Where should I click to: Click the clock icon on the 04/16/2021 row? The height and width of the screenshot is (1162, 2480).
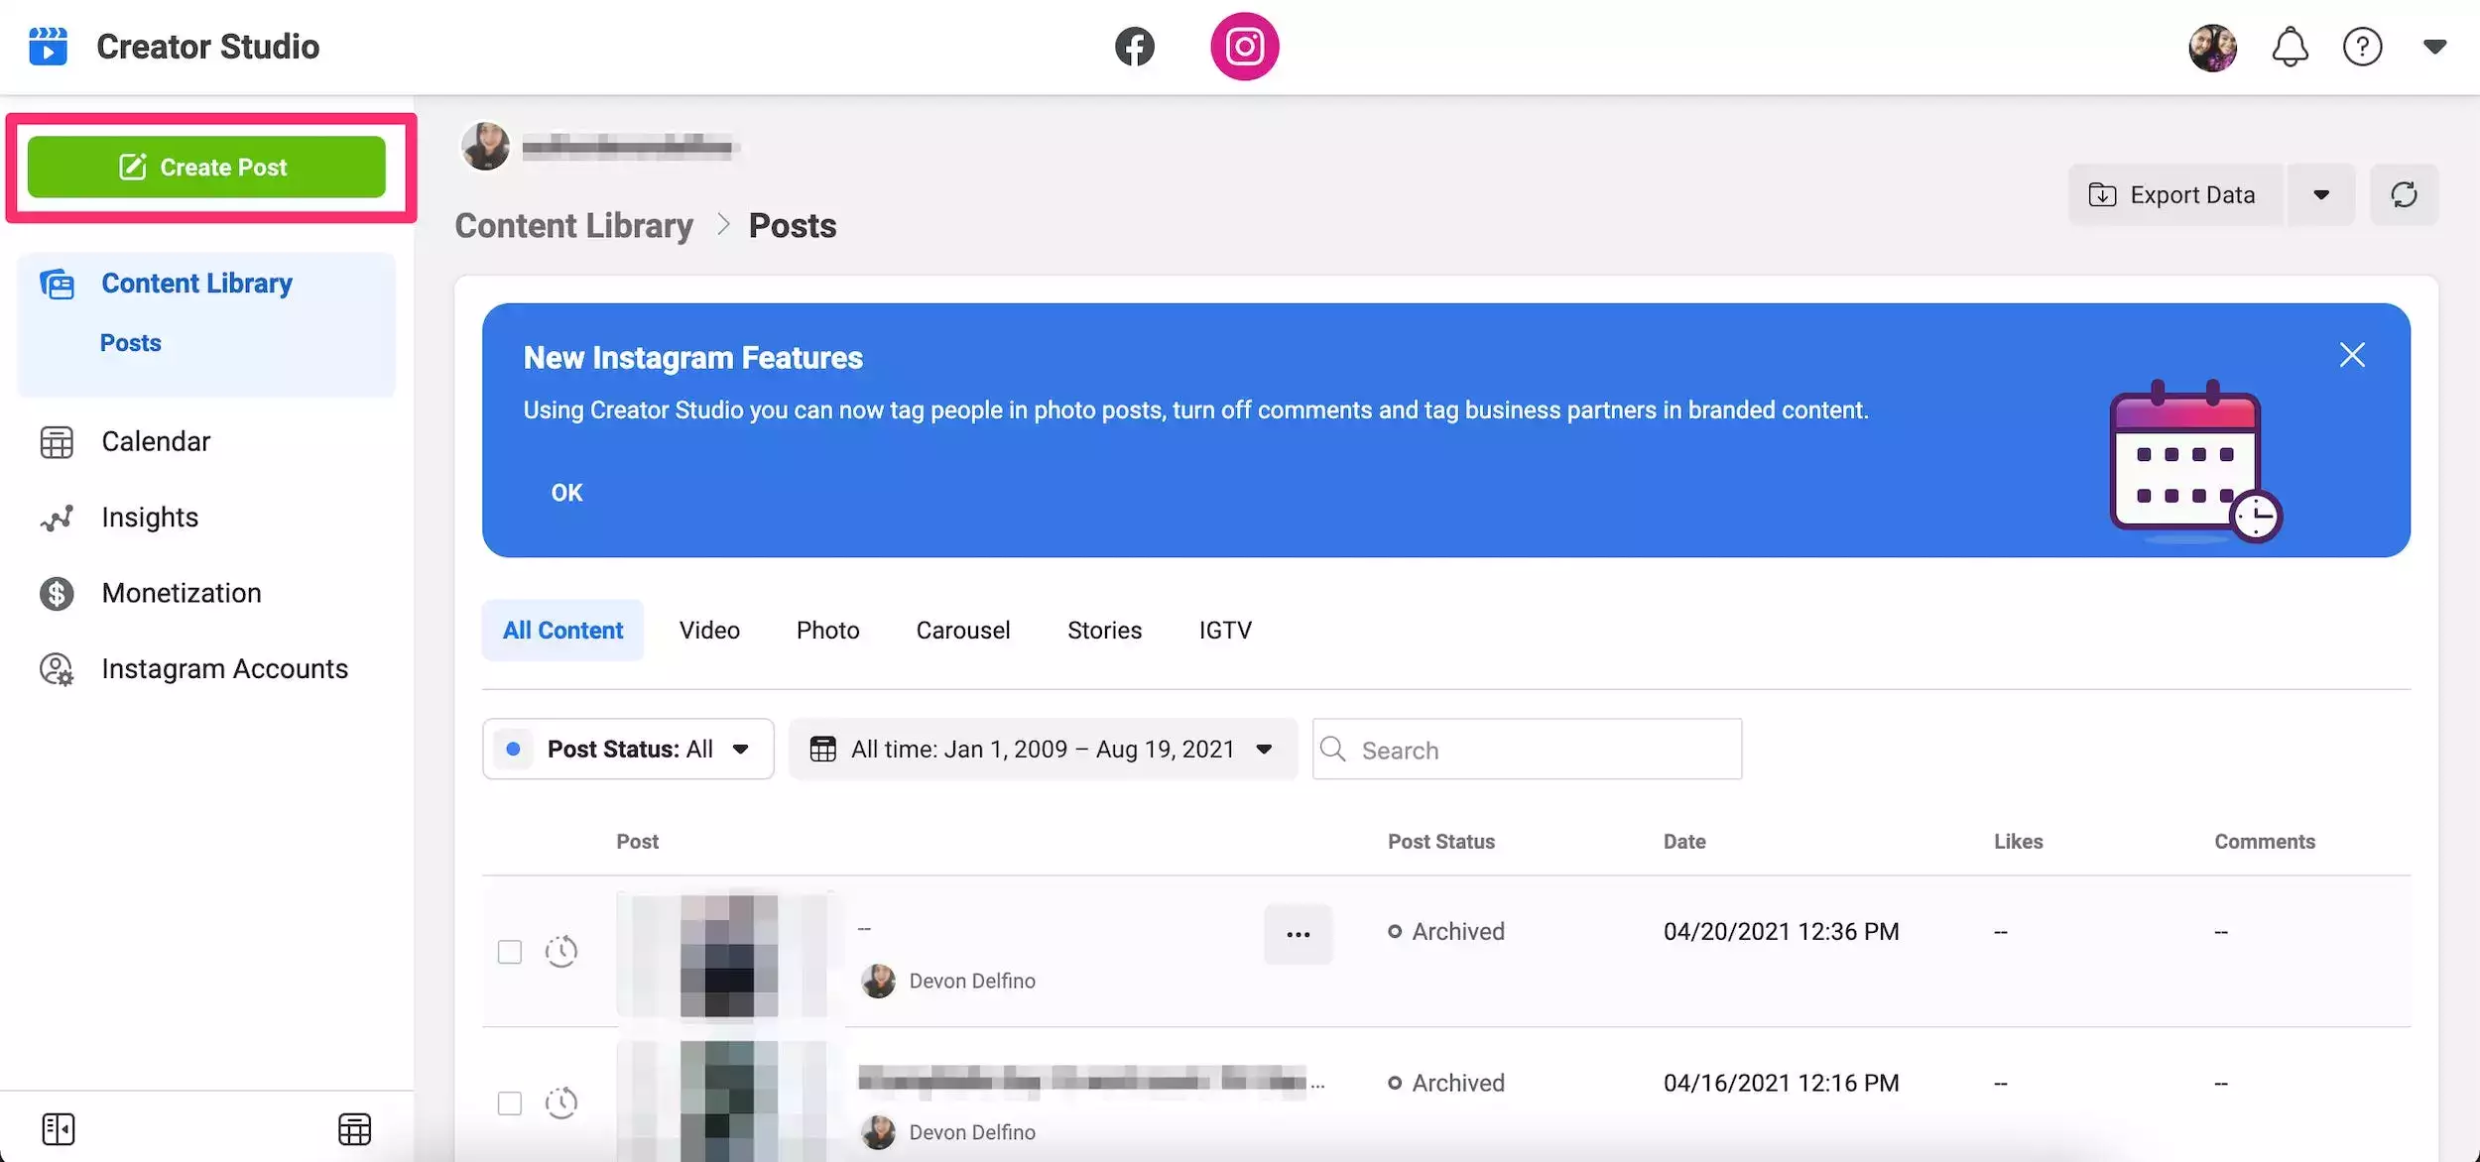(x=561, y=1103)
